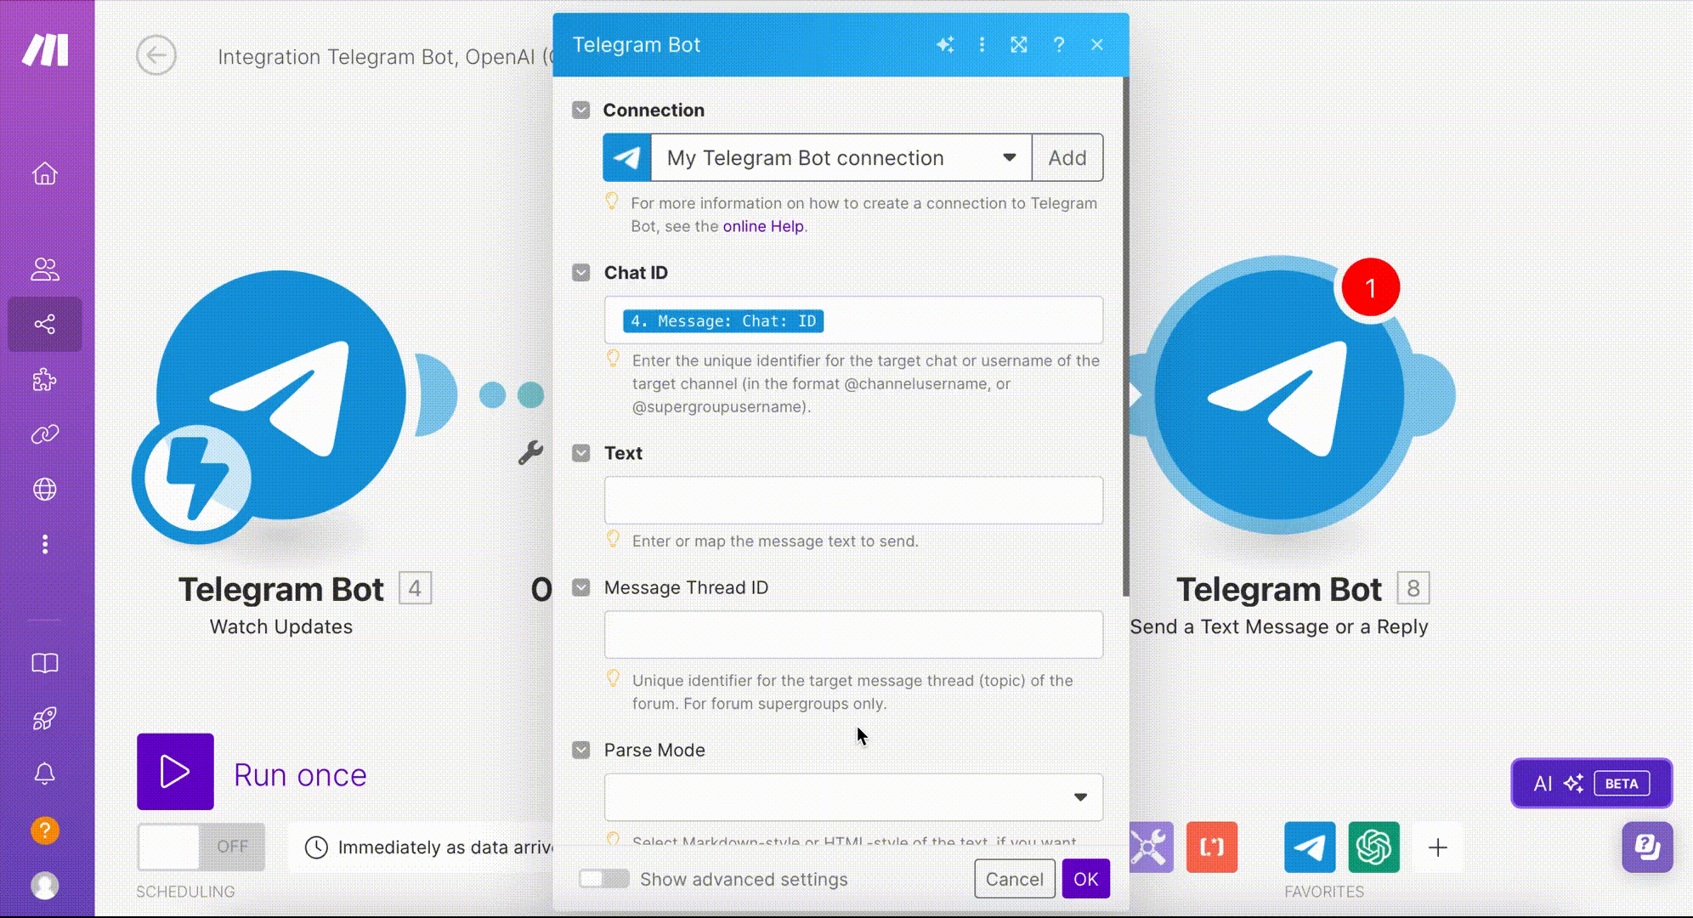The width and height of the screenshot is (1693, 918).
Task: Open the more options dots in sidebar
Action: [x=45, y=544]
